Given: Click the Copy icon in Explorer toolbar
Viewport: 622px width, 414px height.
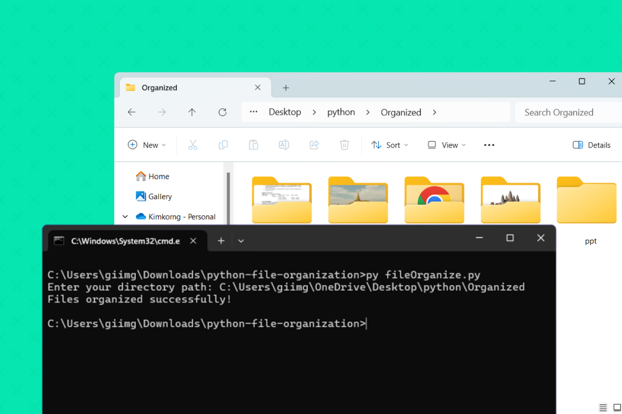Looking at the screenshot, I should pyautogui.click(x=223, y=145).
